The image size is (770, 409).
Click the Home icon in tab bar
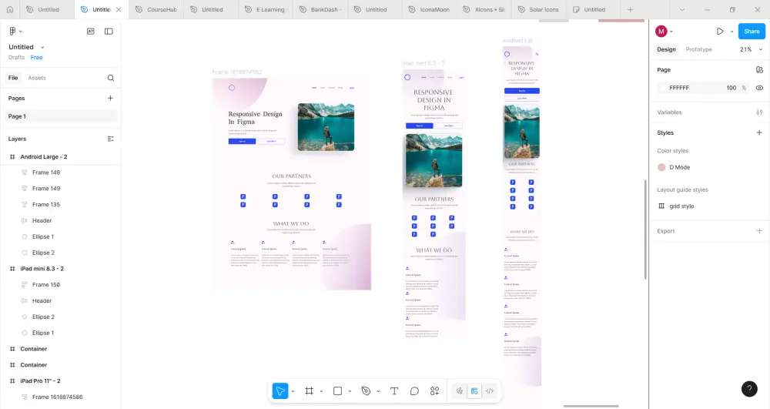10,9
